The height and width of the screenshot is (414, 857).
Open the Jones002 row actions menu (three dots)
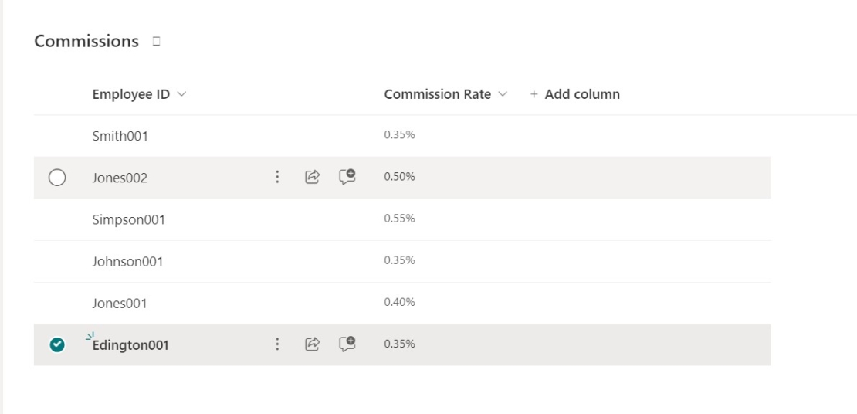click(277, 177)
